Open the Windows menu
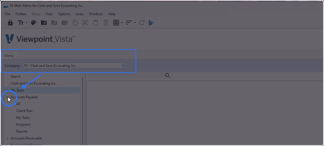 (96, 14)
